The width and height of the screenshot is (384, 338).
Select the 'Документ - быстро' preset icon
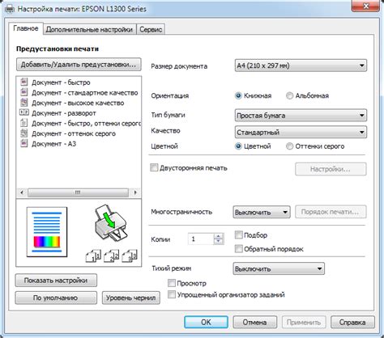pos(24,82)
